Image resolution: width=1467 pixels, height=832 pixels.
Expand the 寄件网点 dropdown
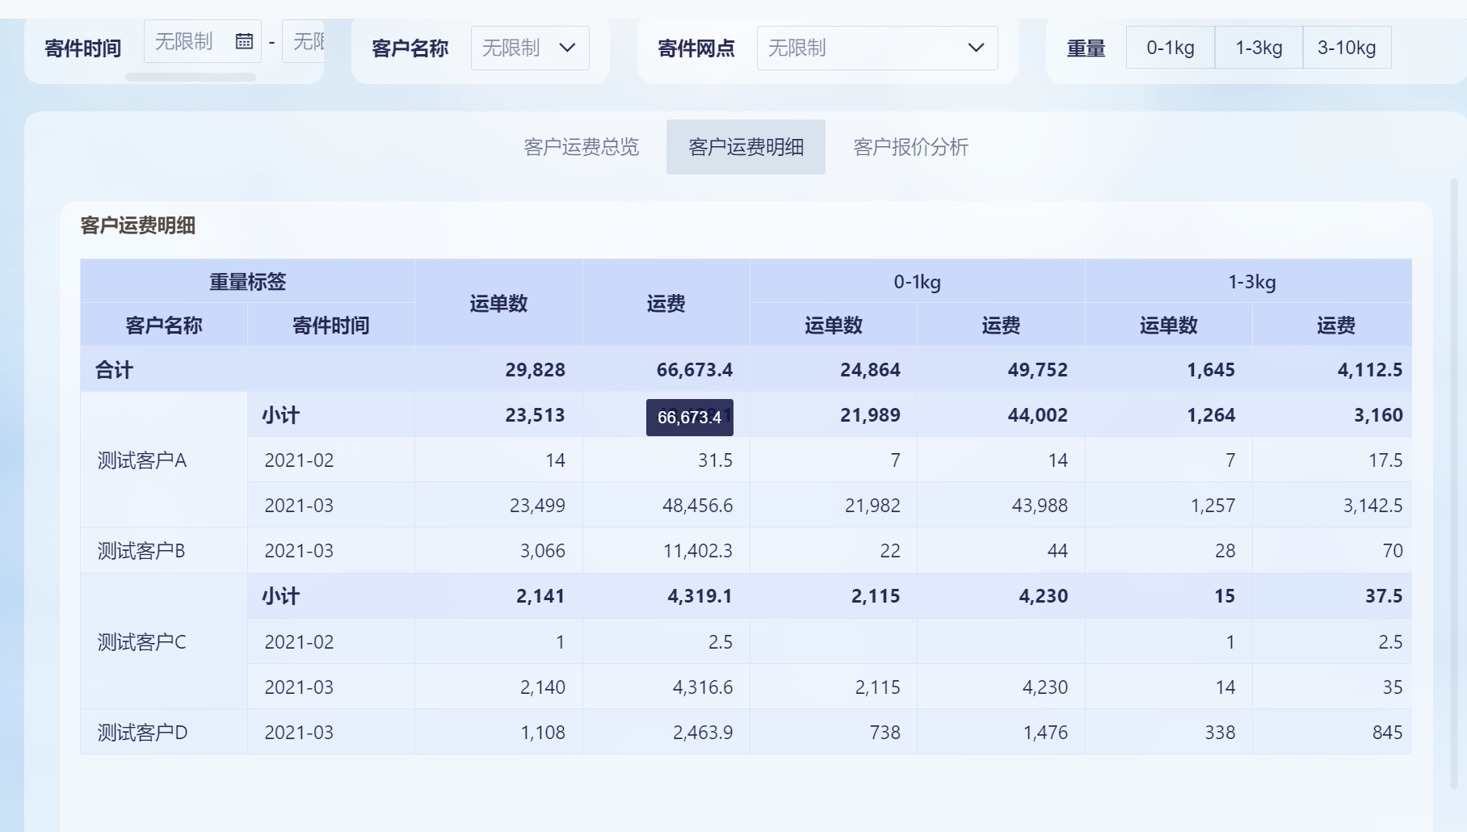click(877, 48)
